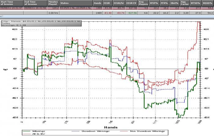The image size is (214, 136).
Task: Sort sessions by Hands column
Action: [98, 3]
